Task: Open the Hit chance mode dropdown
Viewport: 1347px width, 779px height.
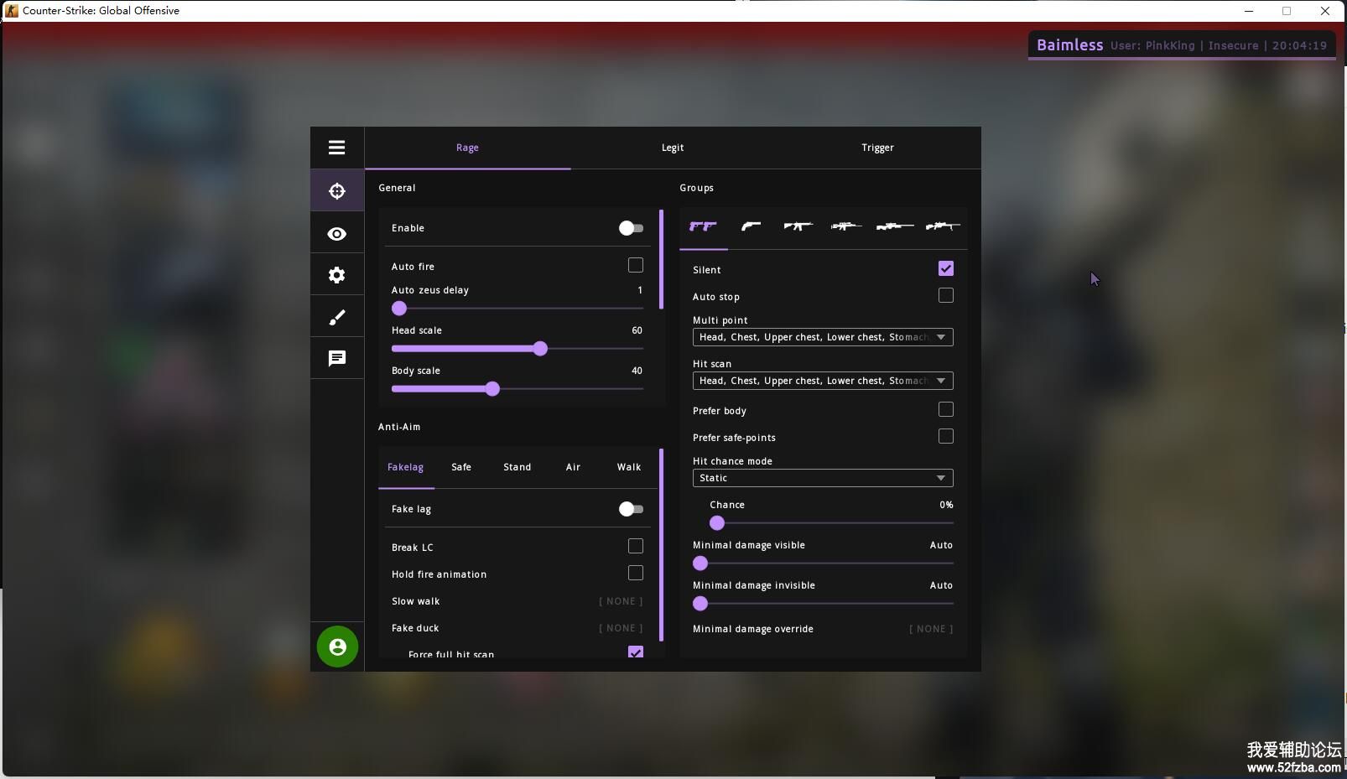Action: tap(823, 478)
